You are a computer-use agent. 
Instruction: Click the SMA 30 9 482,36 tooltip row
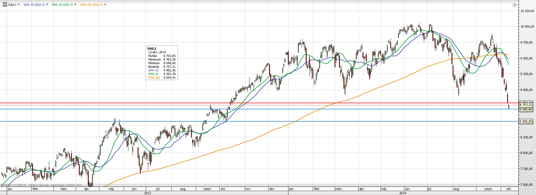point(162,70)
